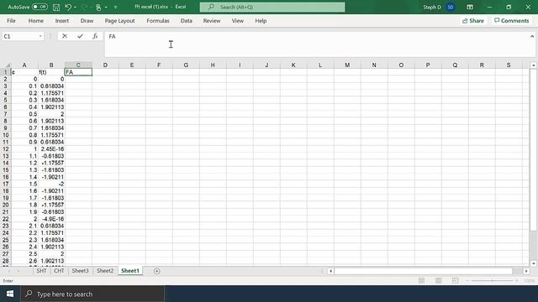538x302 pixels.
Task: Open the Draw tab
Action: [x=87, y=21]
